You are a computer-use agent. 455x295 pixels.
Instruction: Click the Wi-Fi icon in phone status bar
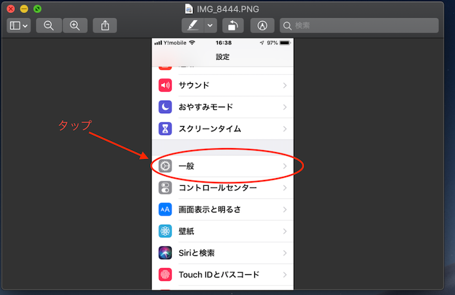[x=192, y=43]
